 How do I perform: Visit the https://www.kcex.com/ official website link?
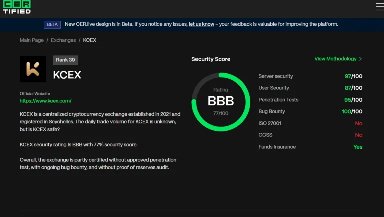click(46, 101)
